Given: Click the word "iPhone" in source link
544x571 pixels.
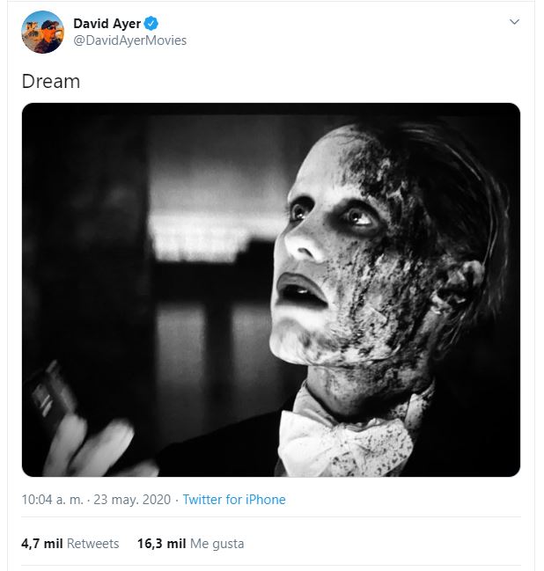Looking at the screenshot, I should (x=265, y=500).
